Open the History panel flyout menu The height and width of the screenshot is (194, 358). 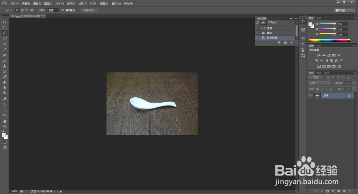click(x=296, y=18)
